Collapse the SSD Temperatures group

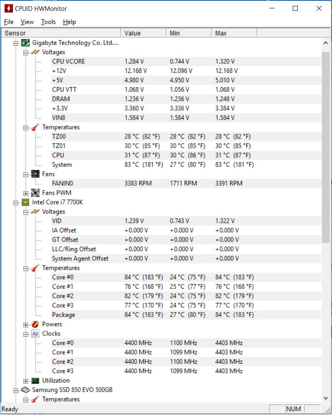pos(26,400)
